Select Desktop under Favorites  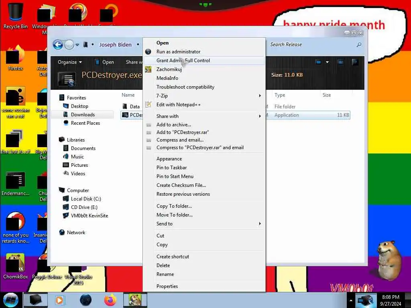pyautogui.click(x=79, y=106)
